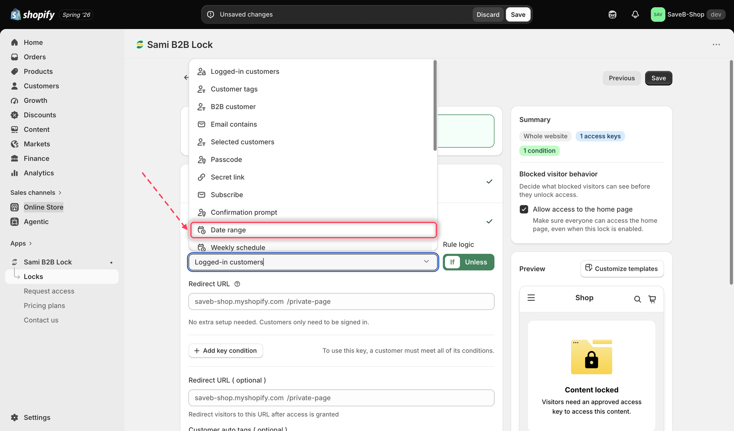The image size is (734, 431).
Task: Click the Discard button in top bar
Action: pos(488,15)
